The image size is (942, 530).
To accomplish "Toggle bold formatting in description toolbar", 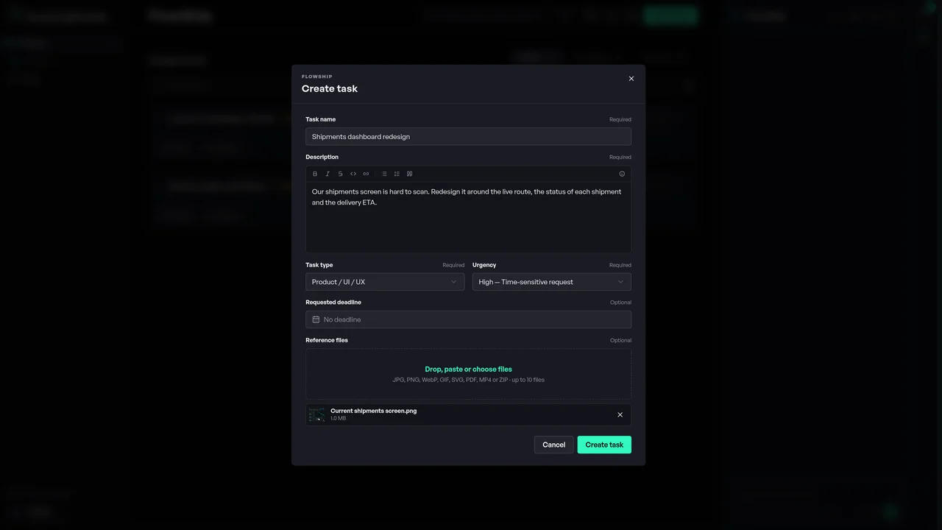I will tap(315, 174).
